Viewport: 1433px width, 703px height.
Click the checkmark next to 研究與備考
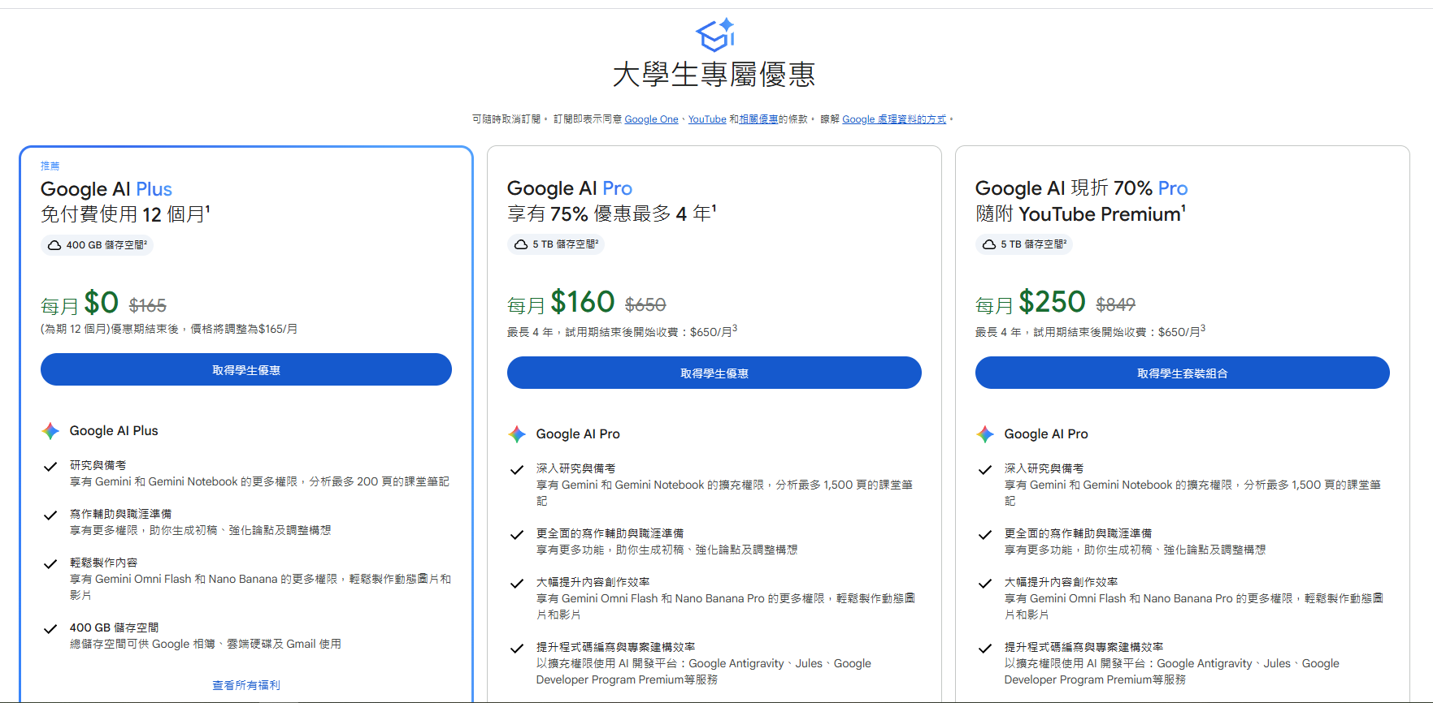point(50,467)
